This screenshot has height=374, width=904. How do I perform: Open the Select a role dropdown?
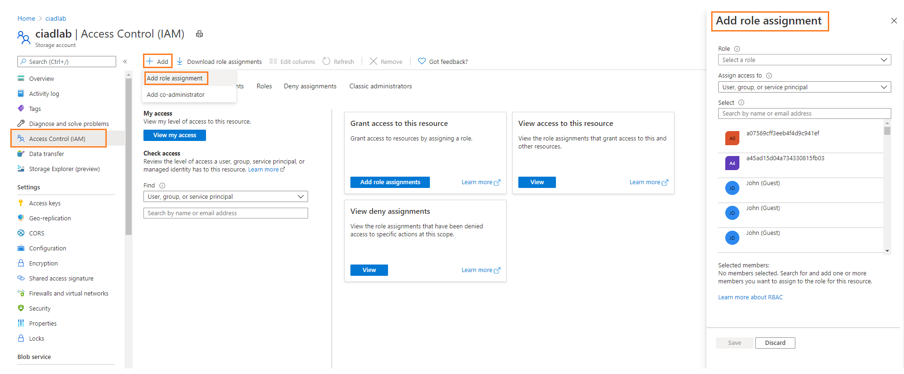point(804,60)
